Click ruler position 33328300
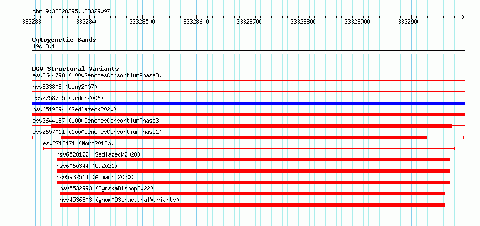 35,22
